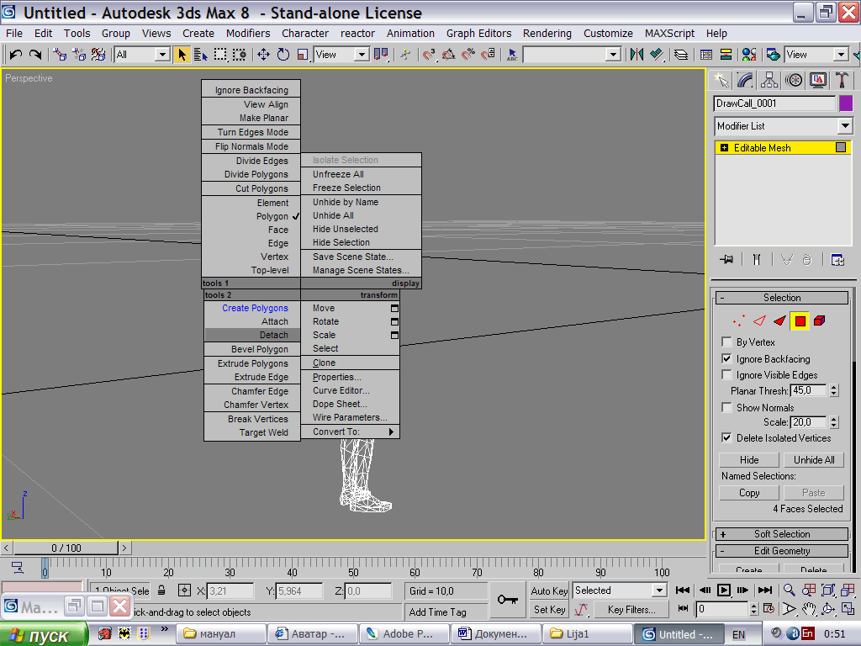Screen dimensions: 861x646
Task: Enable the By Vertex checkbox
Action: click(x=726, y=342)
